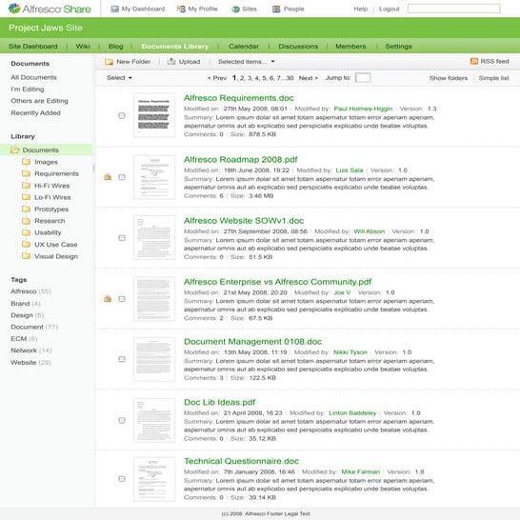The height and width of the screenshot is (520, 520).
Task: Click the Alfresco Share logo
Action: (x=50, y=9)
